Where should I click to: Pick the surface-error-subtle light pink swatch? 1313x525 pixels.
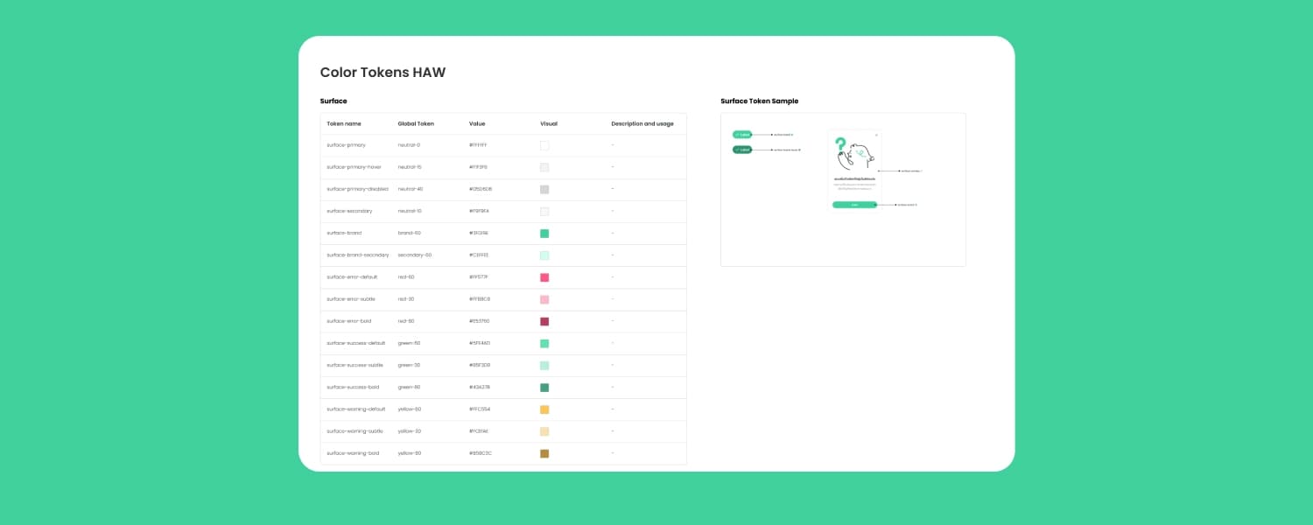pyautogui.click(x=544, y=299)
